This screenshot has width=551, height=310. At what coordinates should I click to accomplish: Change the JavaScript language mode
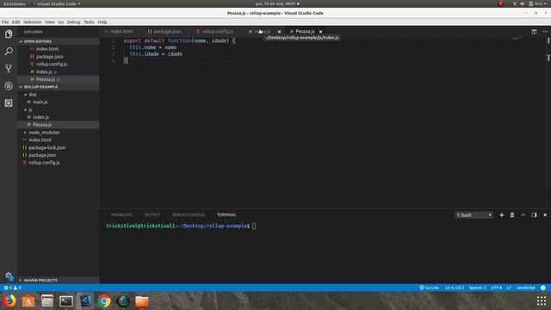click(525, 288)
